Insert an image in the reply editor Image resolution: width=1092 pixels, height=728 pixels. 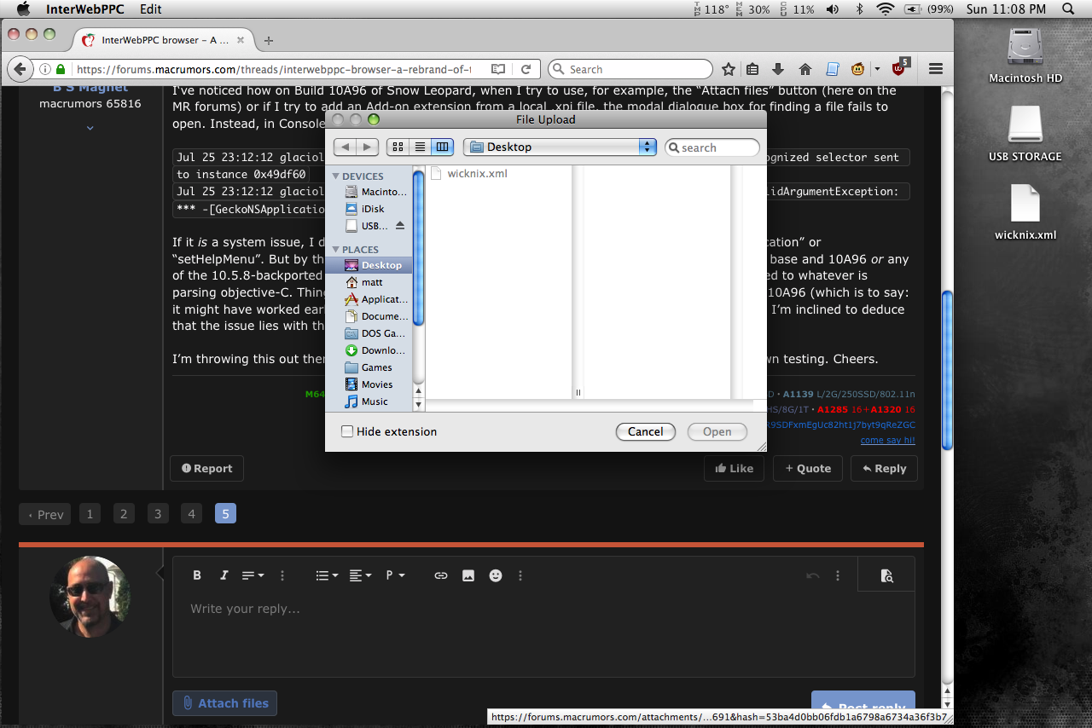(468, 575)
